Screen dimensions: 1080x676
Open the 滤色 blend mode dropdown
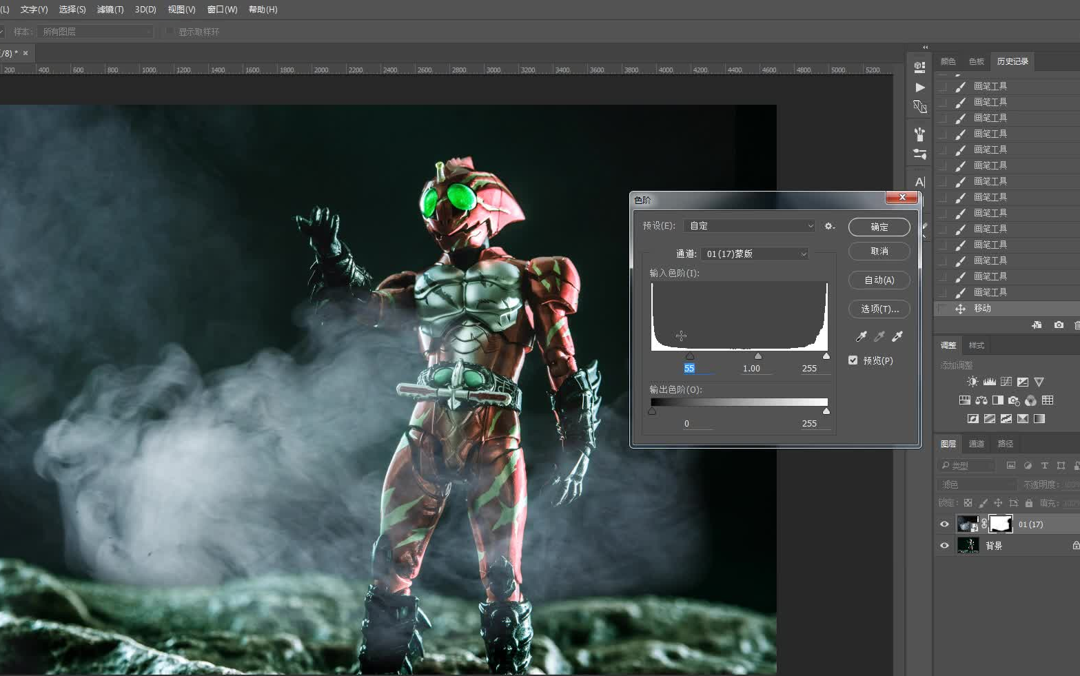(977, 484)
